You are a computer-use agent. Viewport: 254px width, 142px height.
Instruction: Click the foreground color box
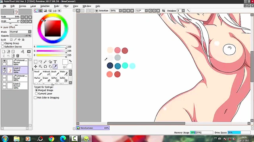click(x=65, y=62)
